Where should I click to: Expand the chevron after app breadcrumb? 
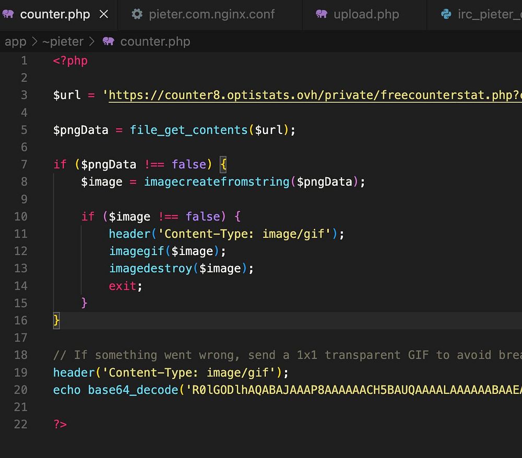pyautogui.click(x=34, y=42)
